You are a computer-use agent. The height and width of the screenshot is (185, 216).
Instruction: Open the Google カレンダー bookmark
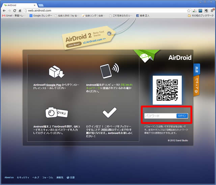point(41,16)
